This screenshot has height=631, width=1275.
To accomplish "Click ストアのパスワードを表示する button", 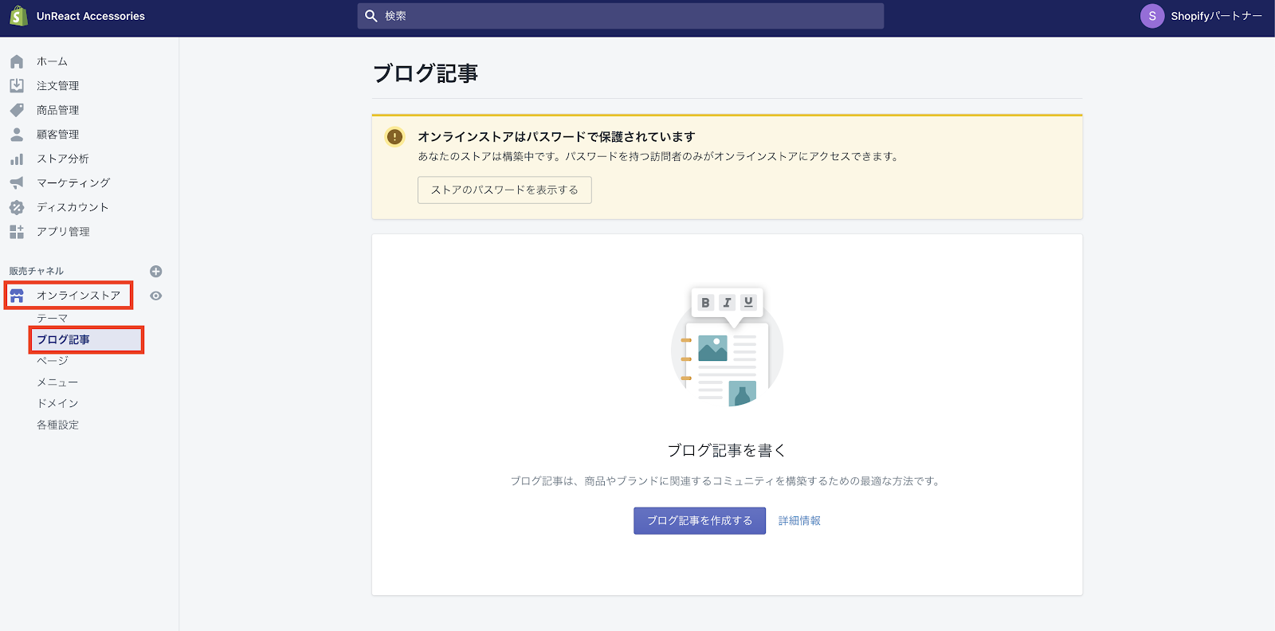I will tap(504, 190).
